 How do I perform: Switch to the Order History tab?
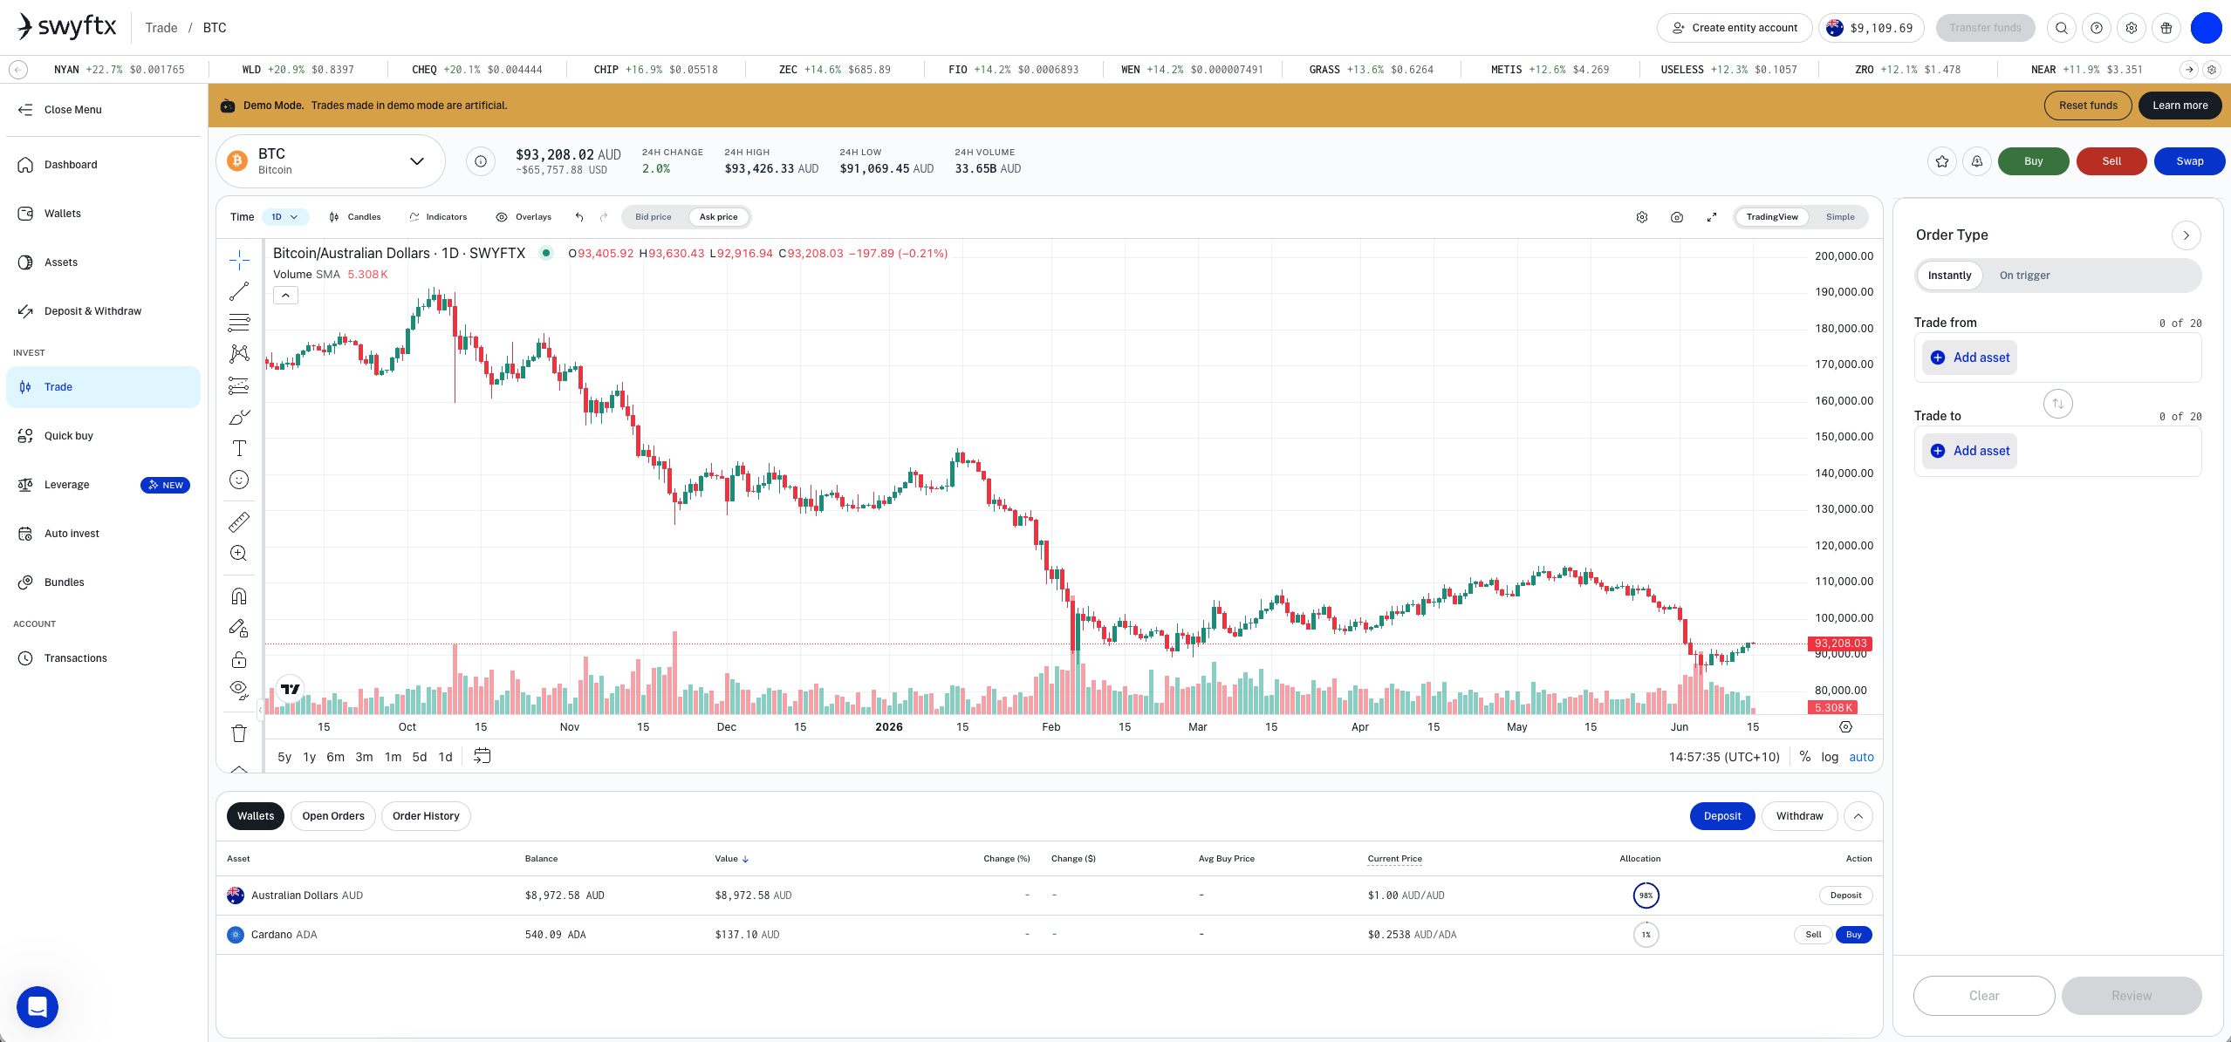pos(426,816)
